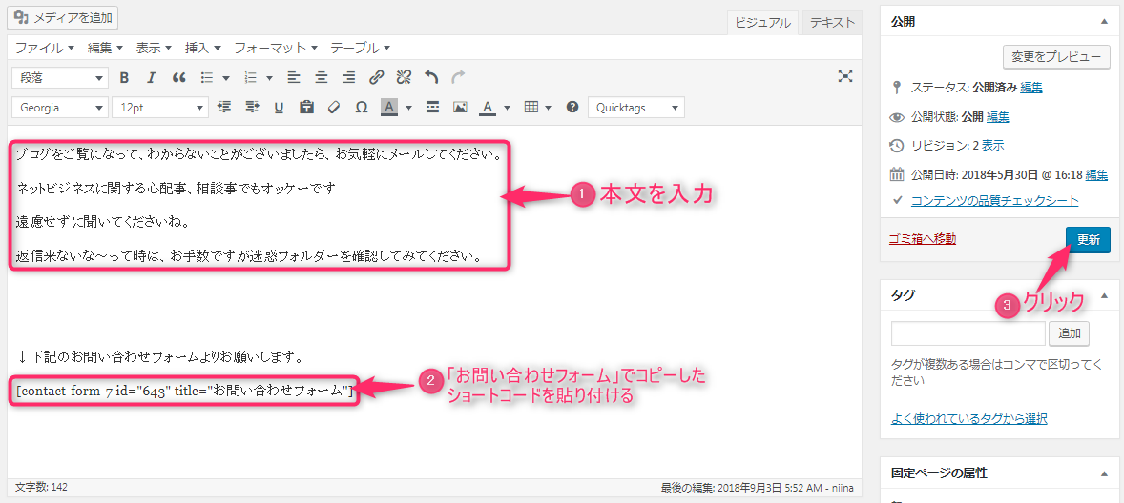1124x503 pixels.
Task: Open the ファイル menu
Action: tap(45, 48)
